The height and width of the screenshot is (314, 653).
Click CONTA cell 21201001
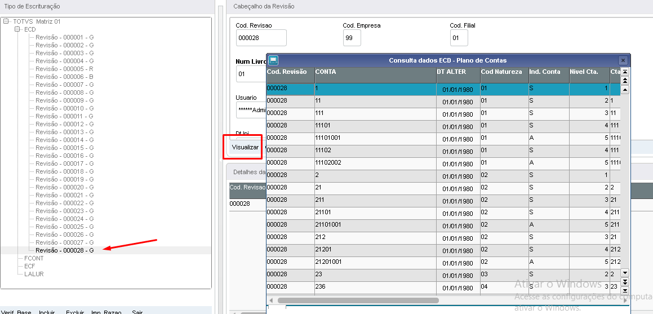pos(376,263)
